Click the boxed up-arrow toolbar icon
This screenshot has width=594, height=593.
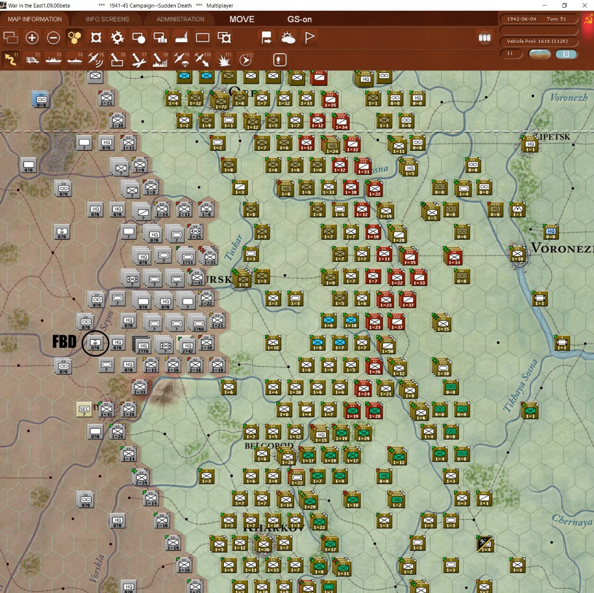click(279, 59)
